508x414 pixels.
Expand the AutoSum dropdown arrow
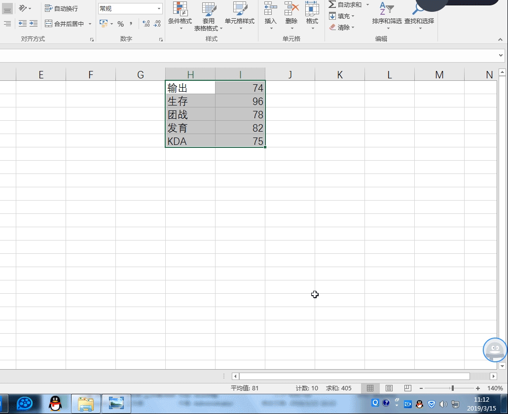(367, 4)
